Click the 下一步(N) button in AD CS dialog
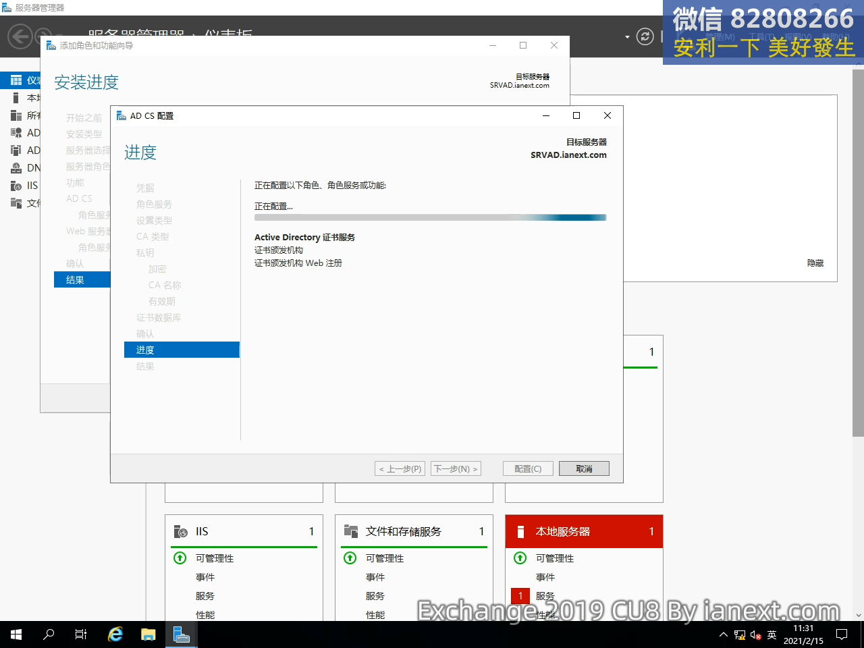Viewport: 864px width, 648px height. coord(456,468)
